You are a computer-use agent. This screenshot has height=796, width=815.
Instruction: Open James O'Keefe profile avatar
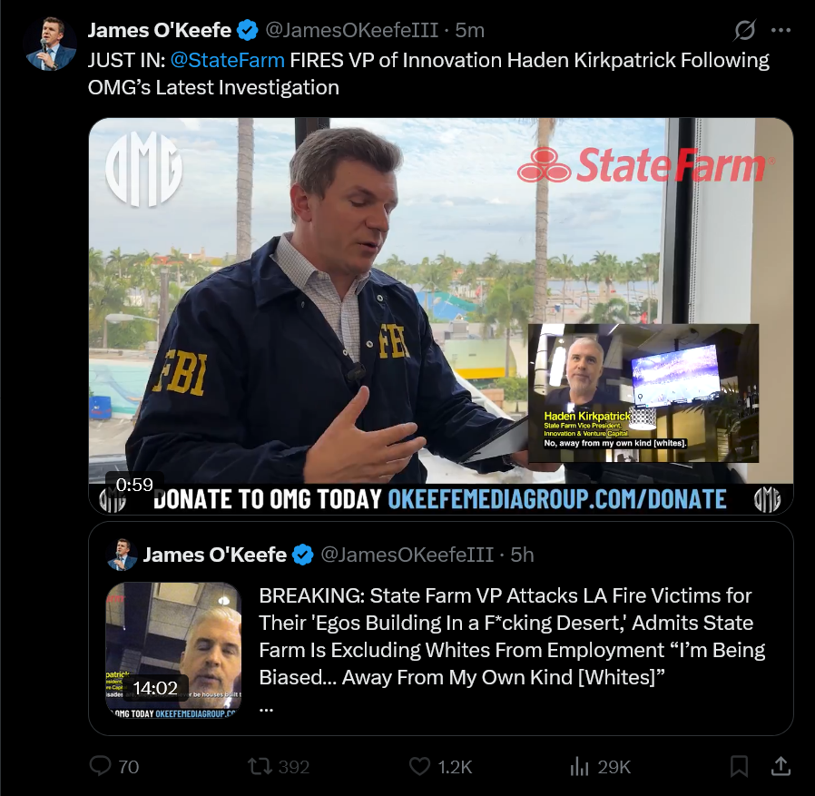[50, 44]
